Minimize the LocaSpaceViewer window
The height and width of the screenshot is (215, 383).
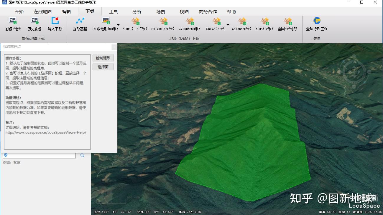pos(348,2)
